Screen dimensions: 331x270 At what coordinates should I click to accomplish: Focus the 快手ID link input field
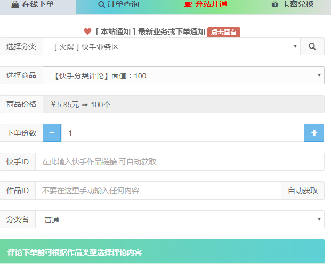[179, 162]
